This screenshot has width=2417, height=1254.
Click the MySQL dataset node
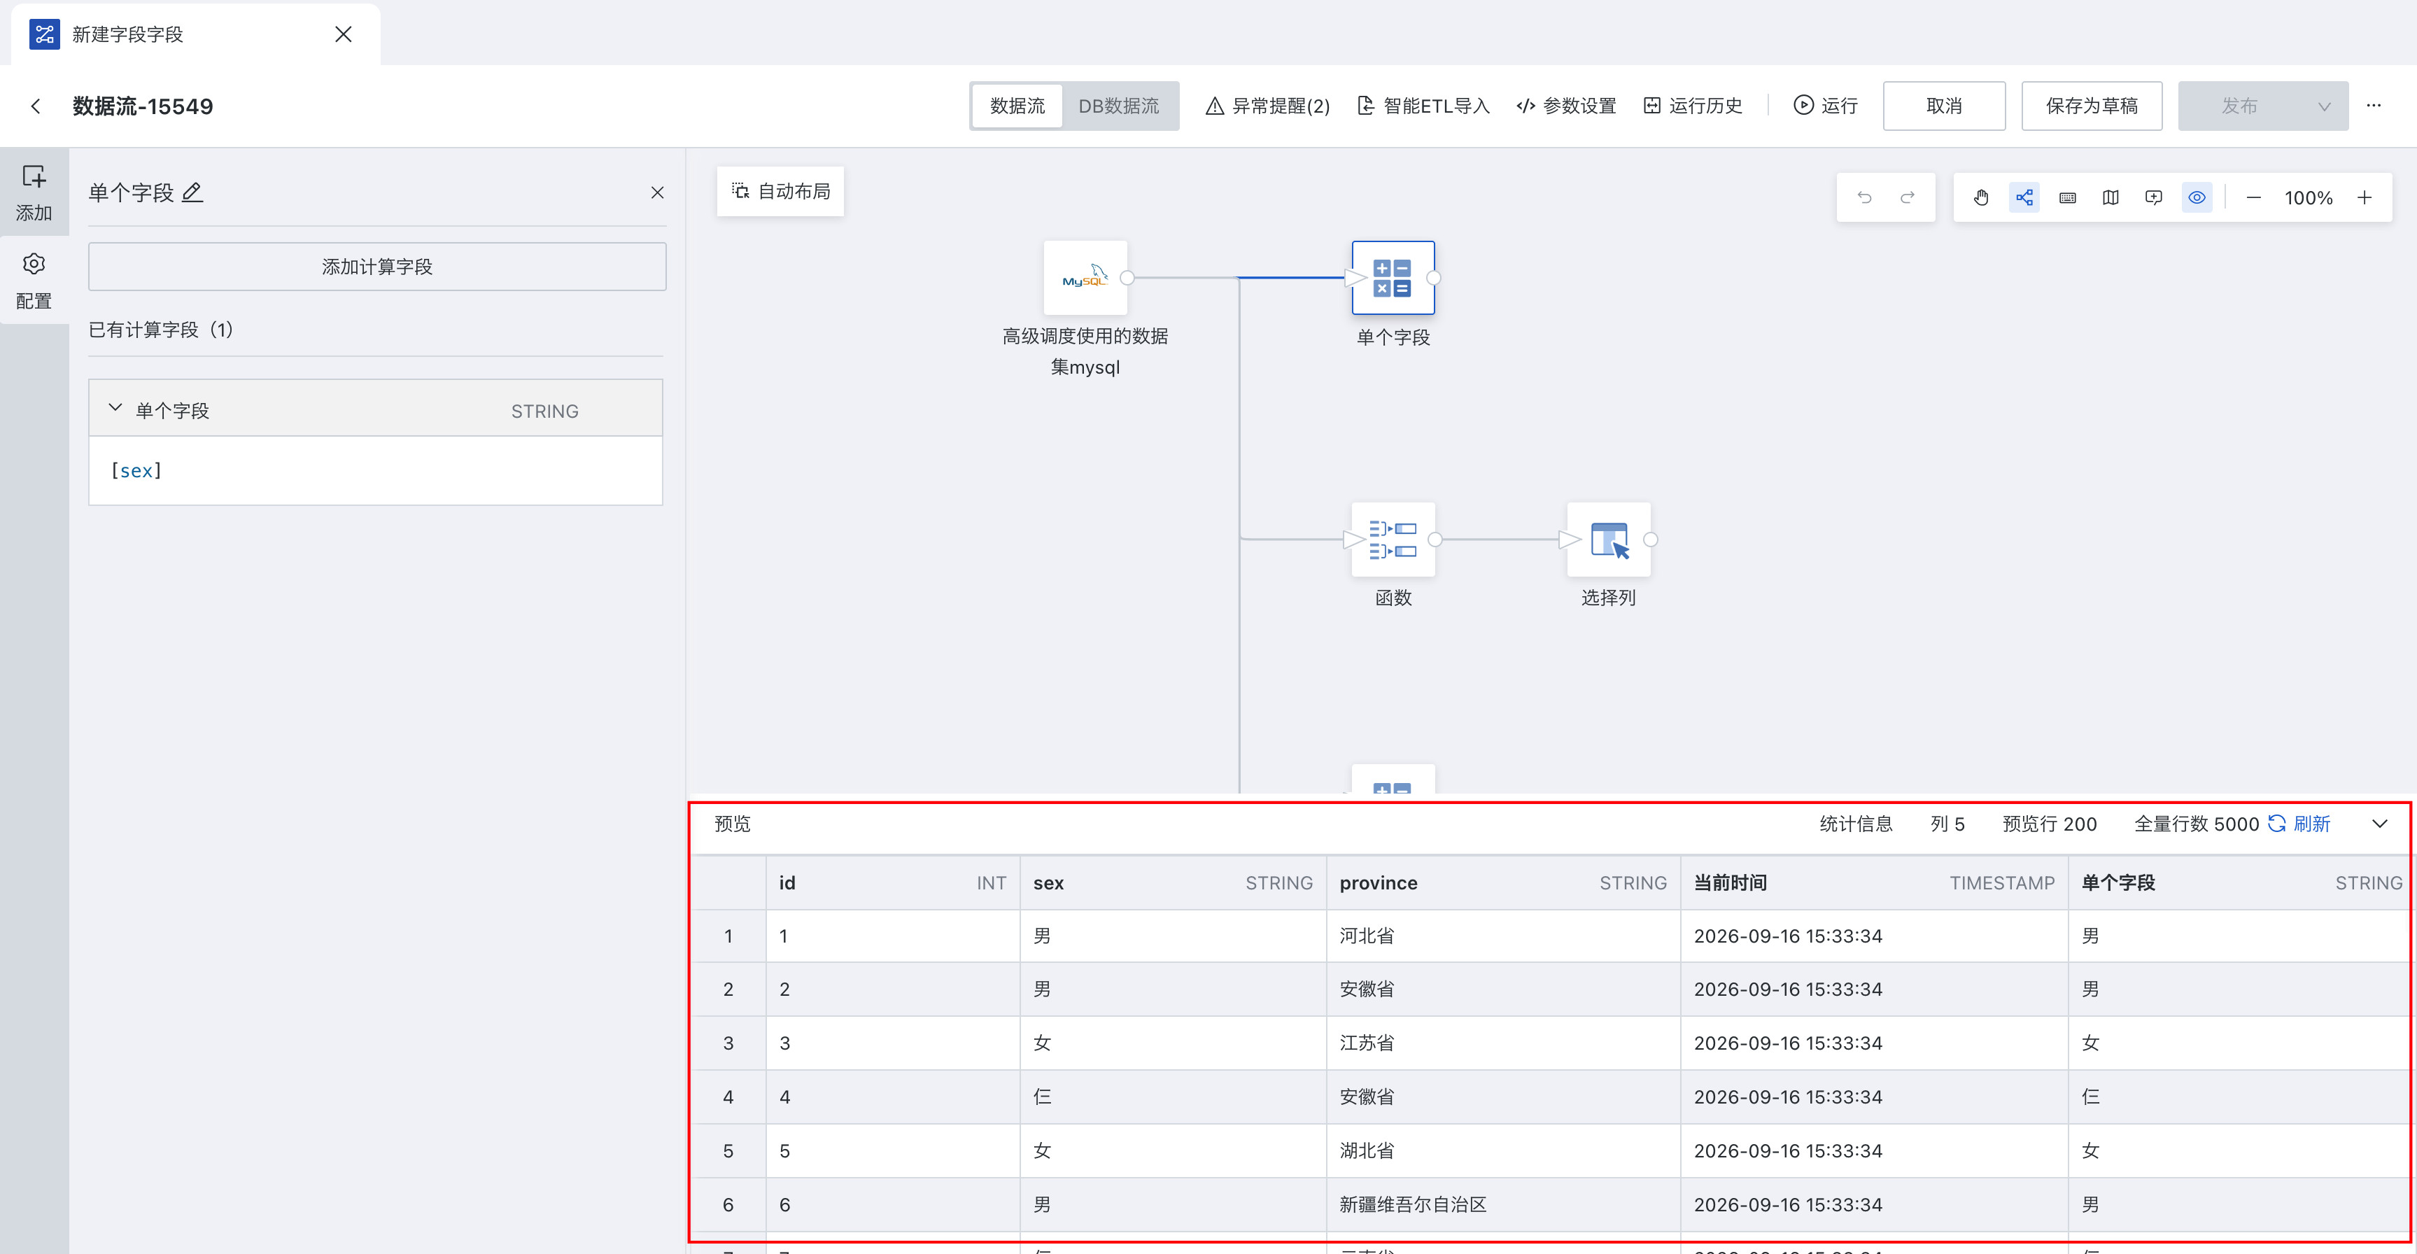(1085, 278)
